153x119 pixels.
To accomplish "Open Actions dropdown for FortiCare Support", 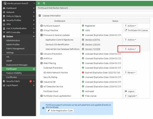I will pyautogui.click(x=130, y=26).
